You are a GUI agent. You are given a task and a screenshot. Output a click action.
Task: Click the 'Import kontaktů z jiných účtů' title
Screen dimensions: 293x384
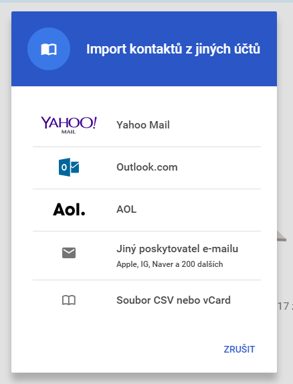click(x=173, y=49)
